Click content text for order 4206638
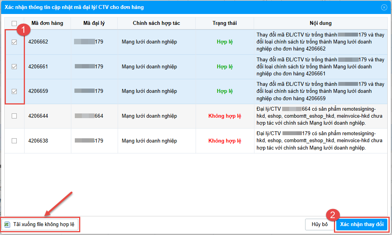Screen dimensions: 392x235 [x=319, y=141]
